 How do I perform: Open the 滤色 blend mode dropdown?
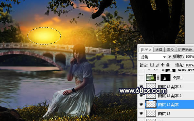(x=152, y=57)
